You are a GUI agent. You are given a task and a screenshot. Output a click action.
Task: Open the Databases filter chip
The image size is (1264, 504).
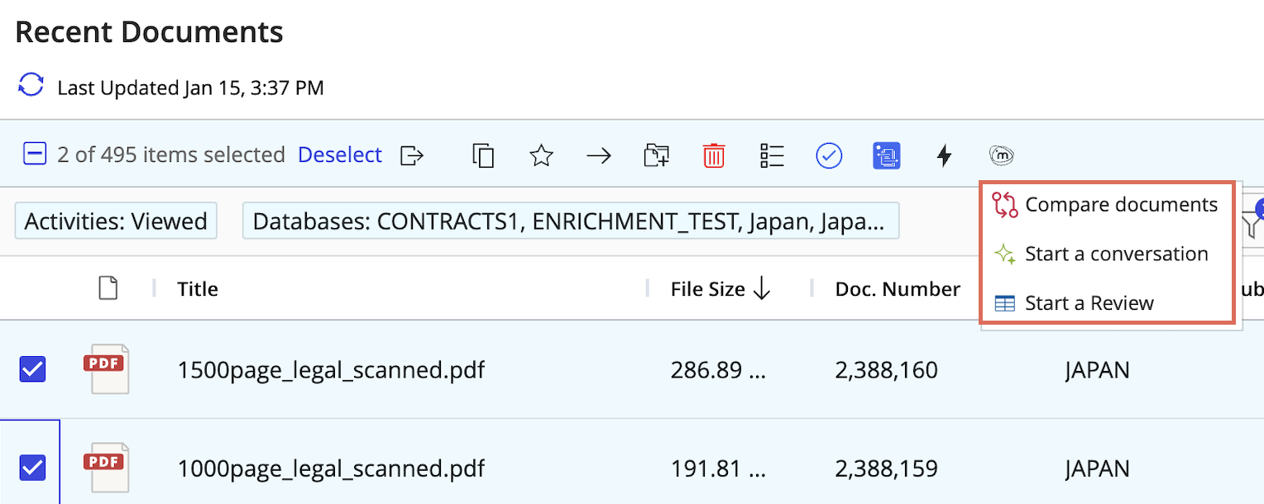pos(570,221)
